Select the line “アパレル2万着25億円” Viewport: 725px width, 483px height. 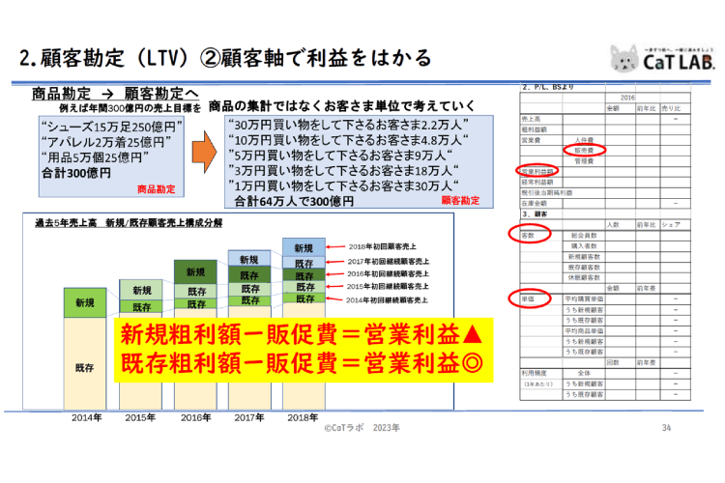click(x=106, y=142)
